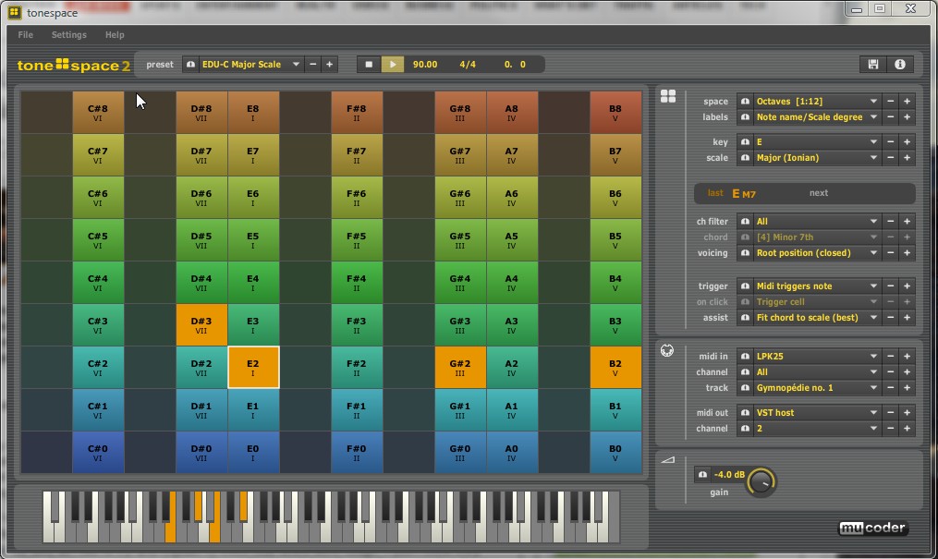
Task: Trigger the C#8 cell
Action: pyautogui.click(x=98, y=113)
